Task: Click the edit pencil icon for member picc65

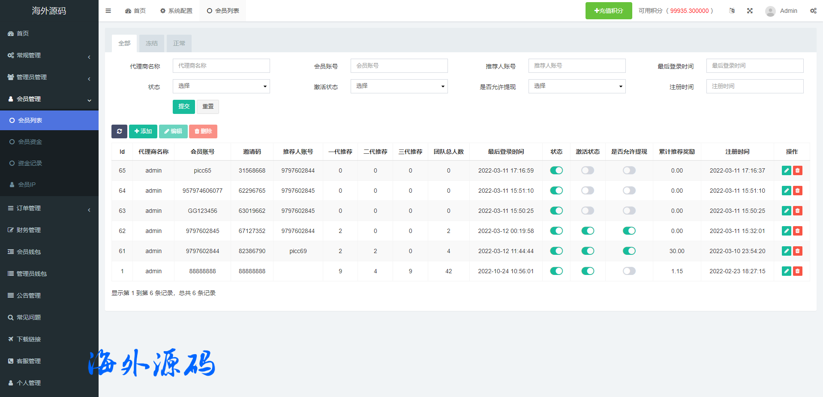Action: pyautogui.click(x=786, y=170)
